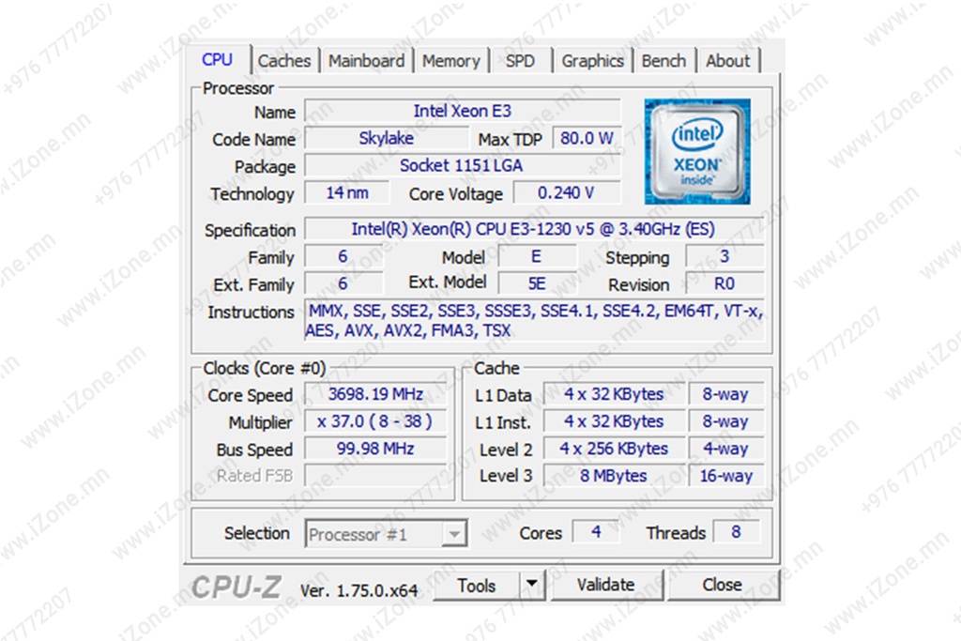Viewport: 961px width, 641px height.
Task: Click the empty Rated FSB field
Action: 375,476
